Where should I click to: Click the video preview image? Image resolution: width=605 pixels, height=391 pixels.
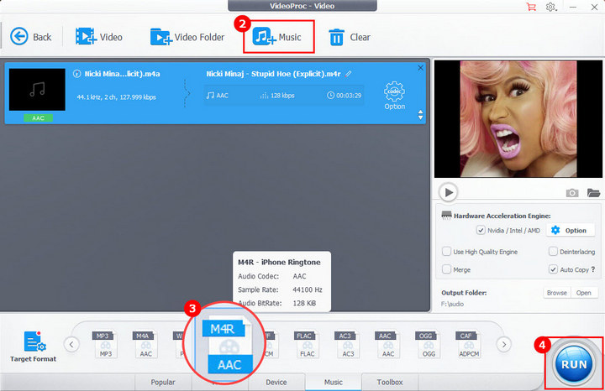[x=518, y=119]
